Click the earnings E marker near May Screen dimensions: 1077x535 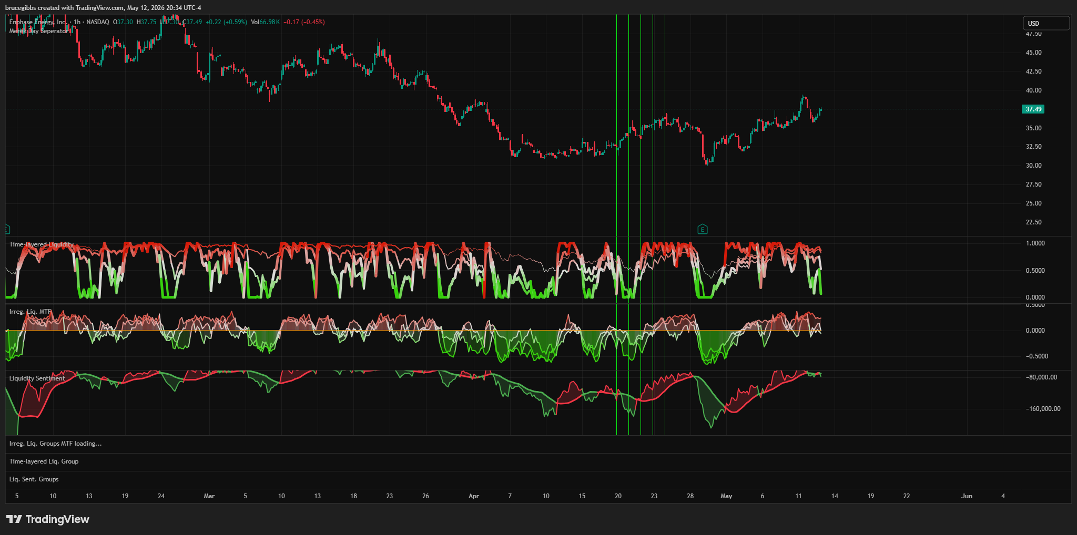[x=703, y=229]
